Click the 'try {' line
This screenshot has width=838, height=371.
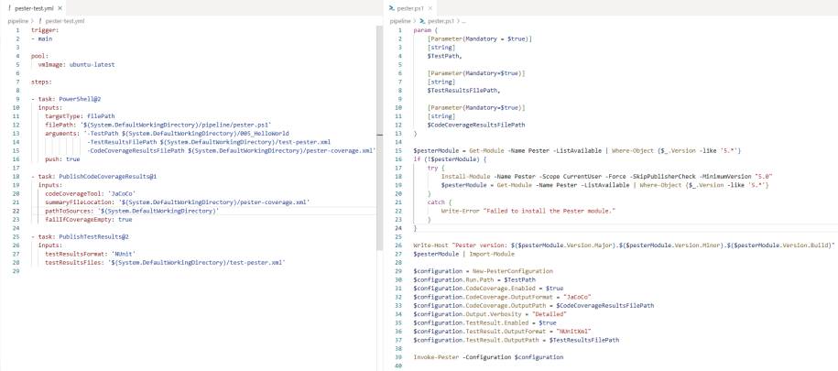point(436,168)
